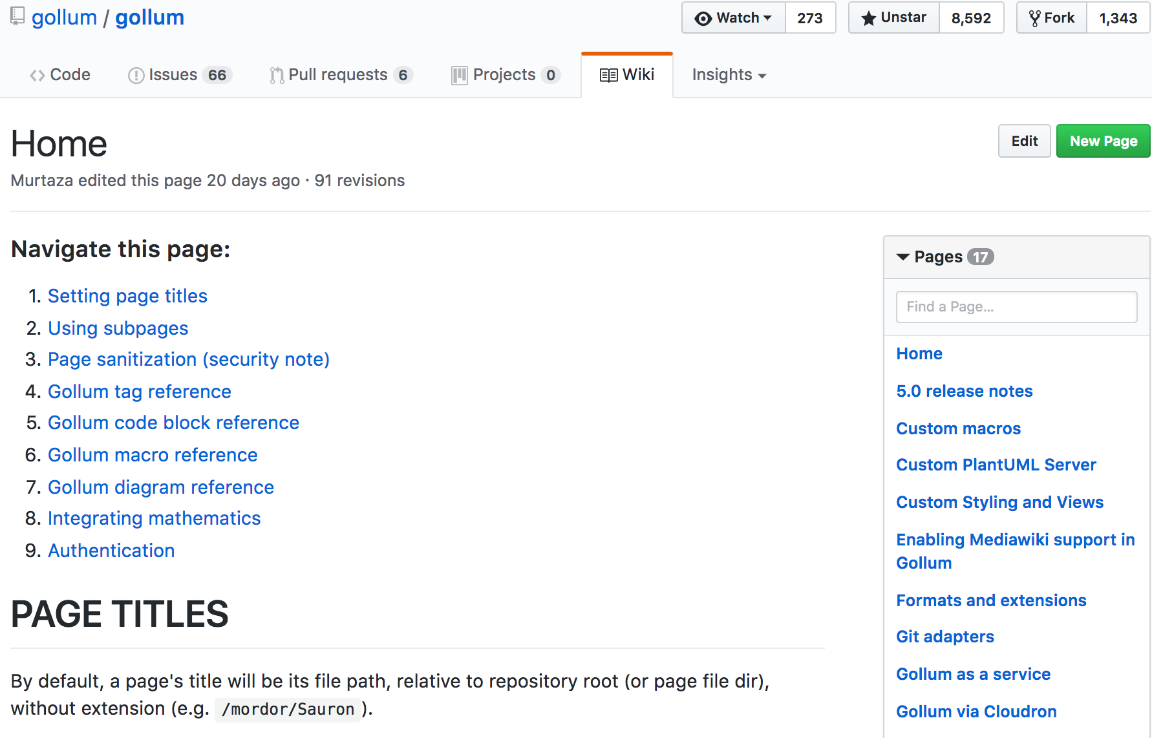This screenshot has width=1152, height=738.
Task: View the 273 watchers count
Action: tap(810, 17)
